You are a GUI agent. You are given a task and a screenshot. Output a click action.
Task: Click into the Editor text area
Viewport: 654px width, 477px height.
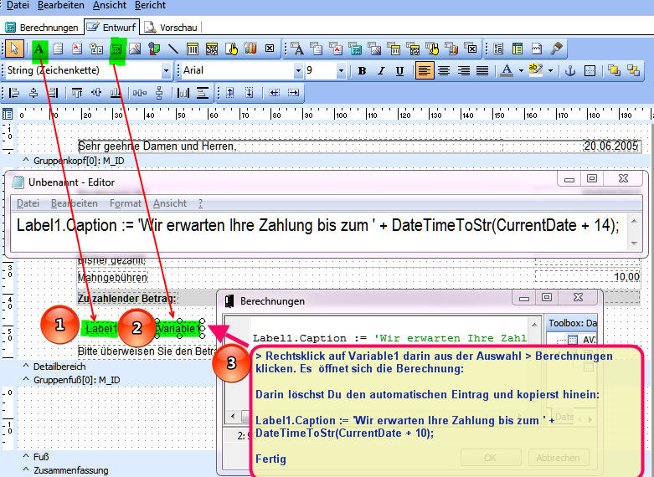[x=319, y=232]
